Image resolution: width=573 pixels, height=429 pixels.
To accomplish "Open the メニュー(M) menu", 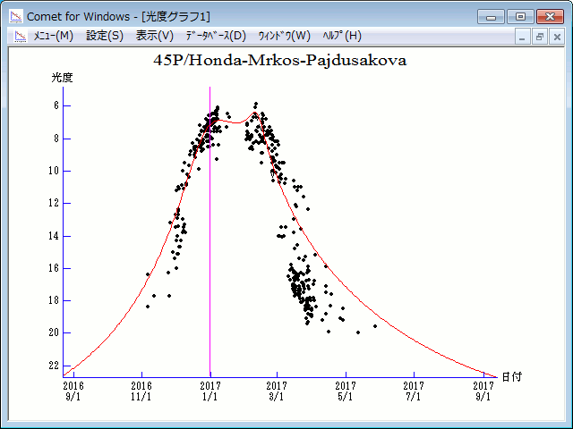I will point(54,36).
